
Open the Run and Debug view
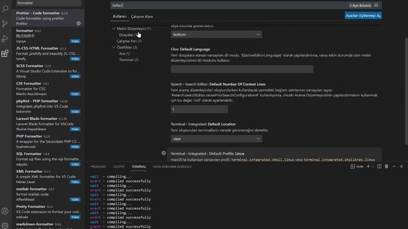5,39
